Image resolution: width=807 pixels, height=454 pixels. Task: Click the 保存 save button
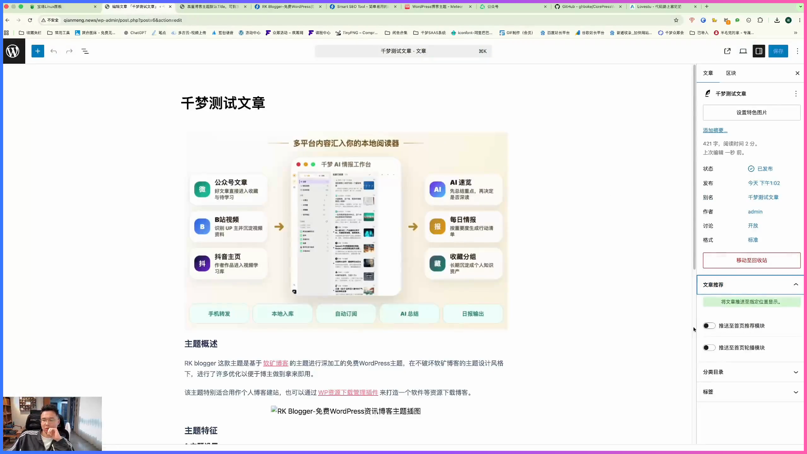(x=778, y=51)
